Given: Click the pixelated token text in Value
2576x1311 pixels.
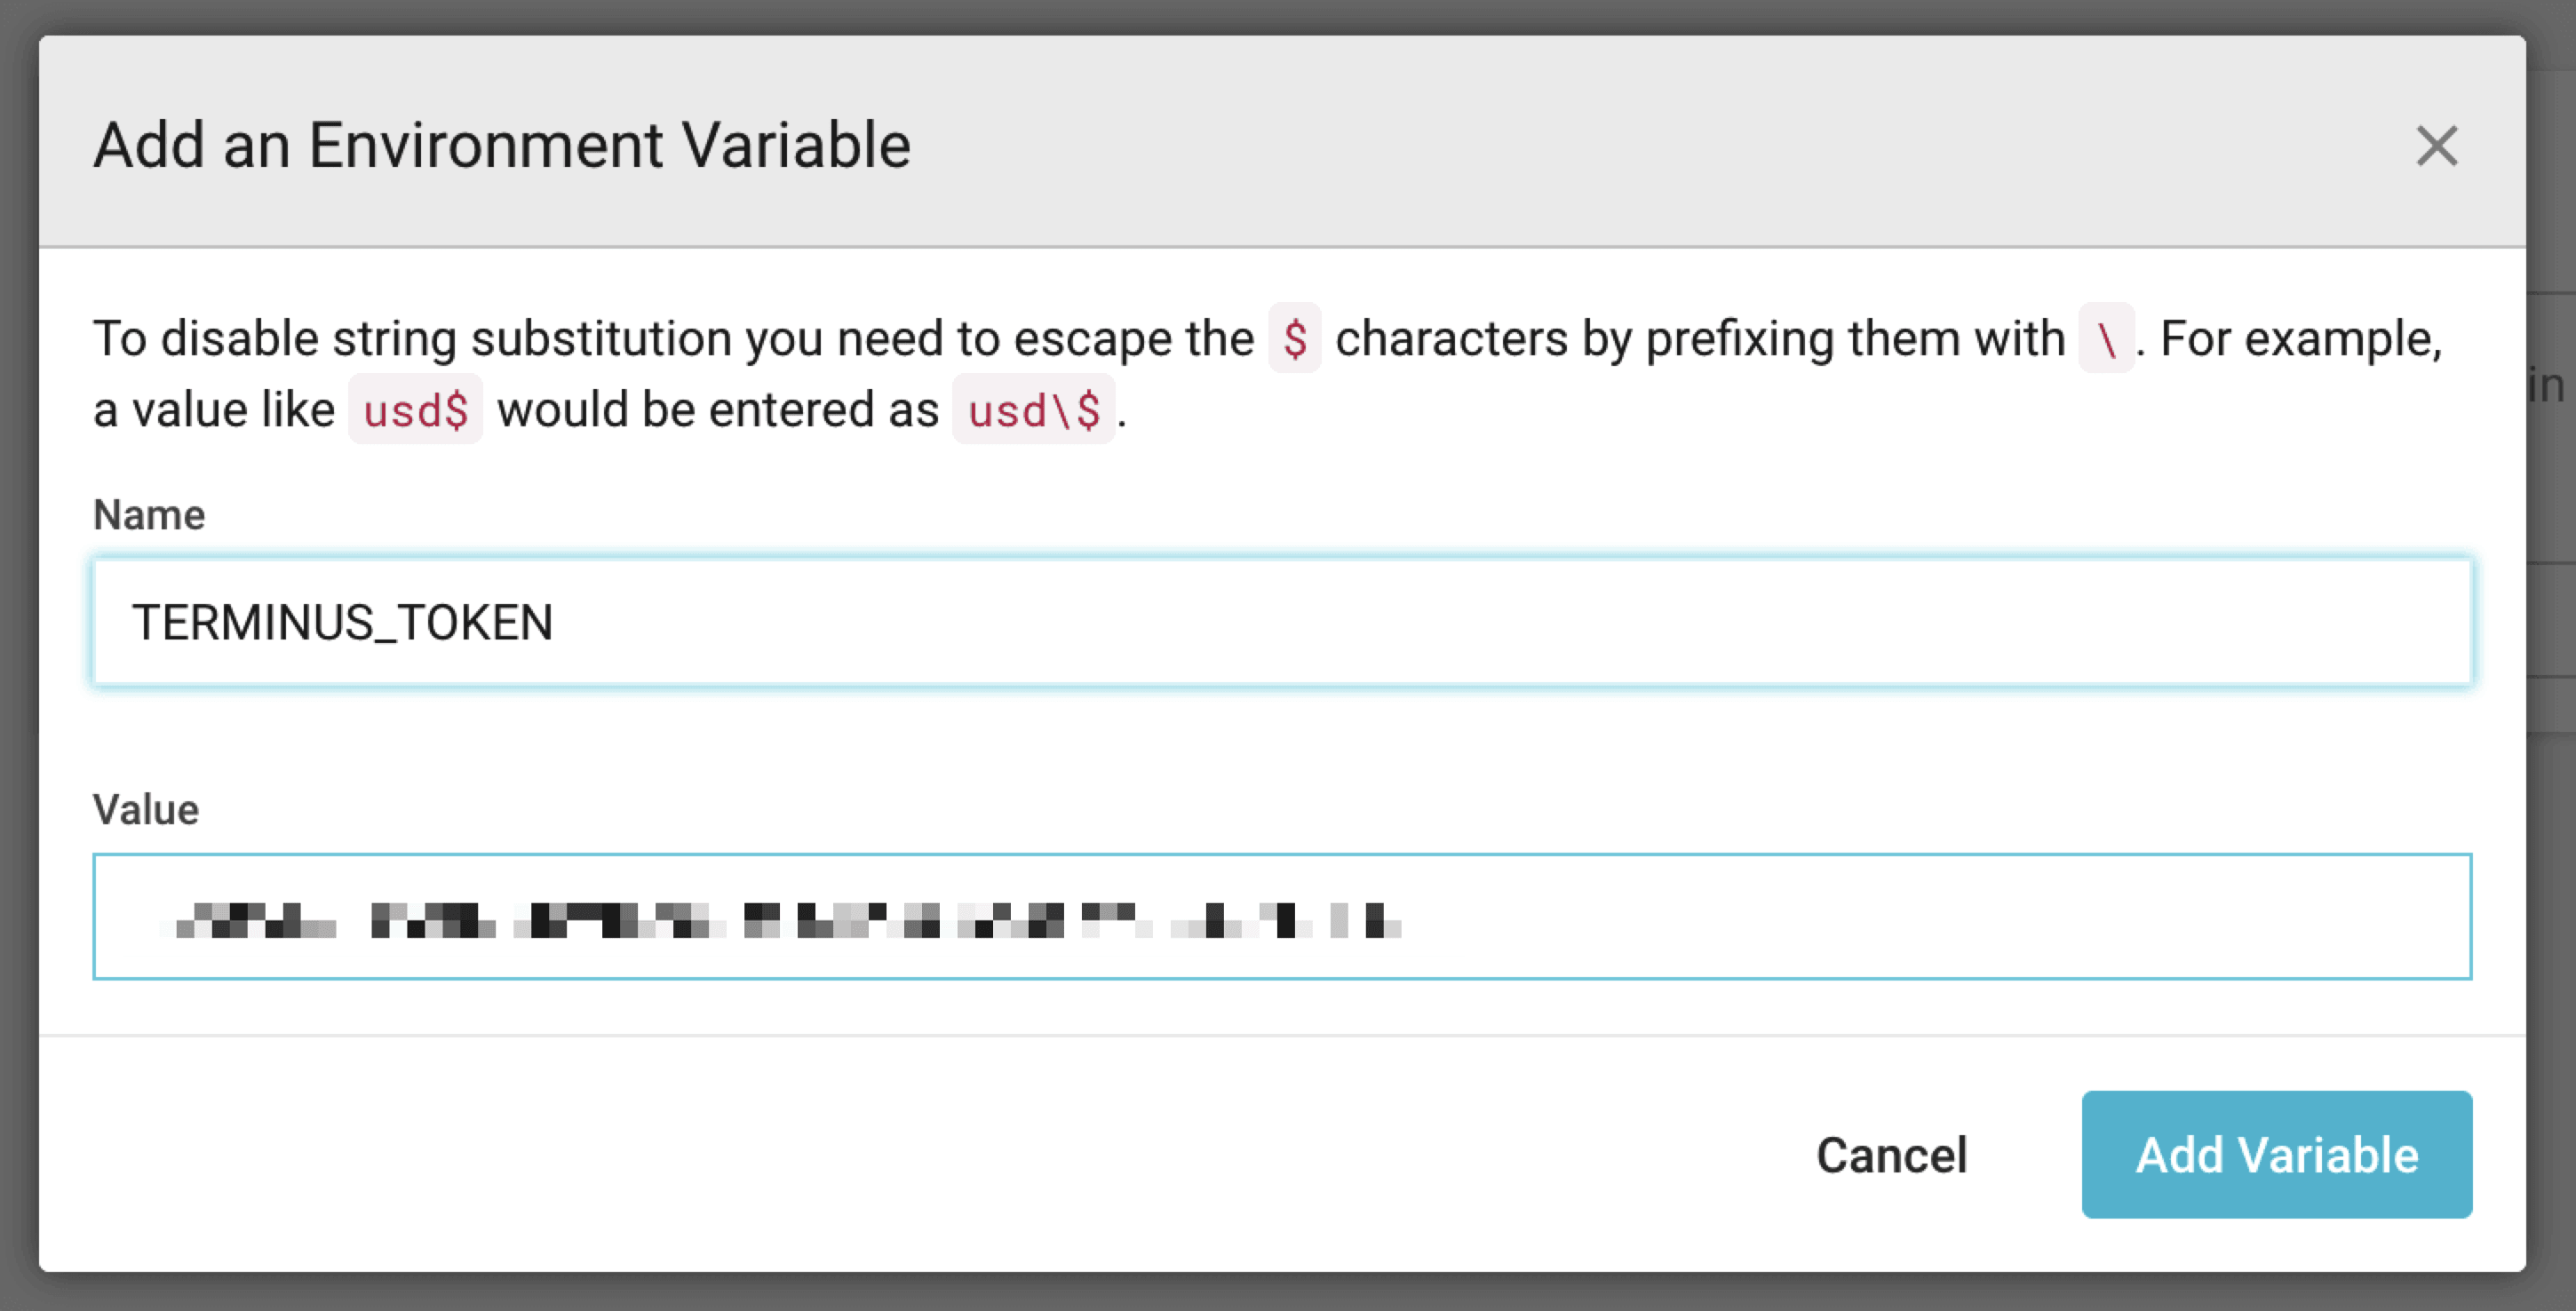Looking at the screenshot, I should point(788,920).
